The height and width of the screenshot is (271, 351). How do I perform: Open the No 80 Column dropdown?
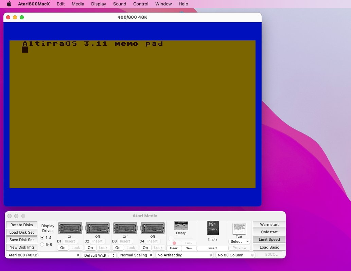[235, 255]
